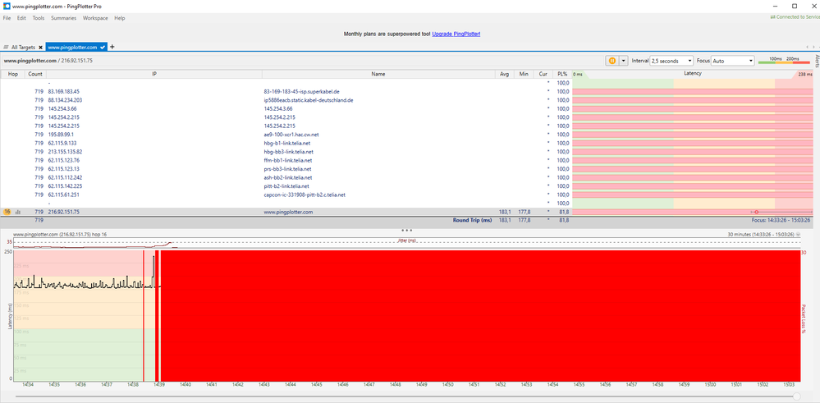Viewport: 820px width, 403px height.
Task: Sort by the IP column header
Action: [x=154, y=74]
